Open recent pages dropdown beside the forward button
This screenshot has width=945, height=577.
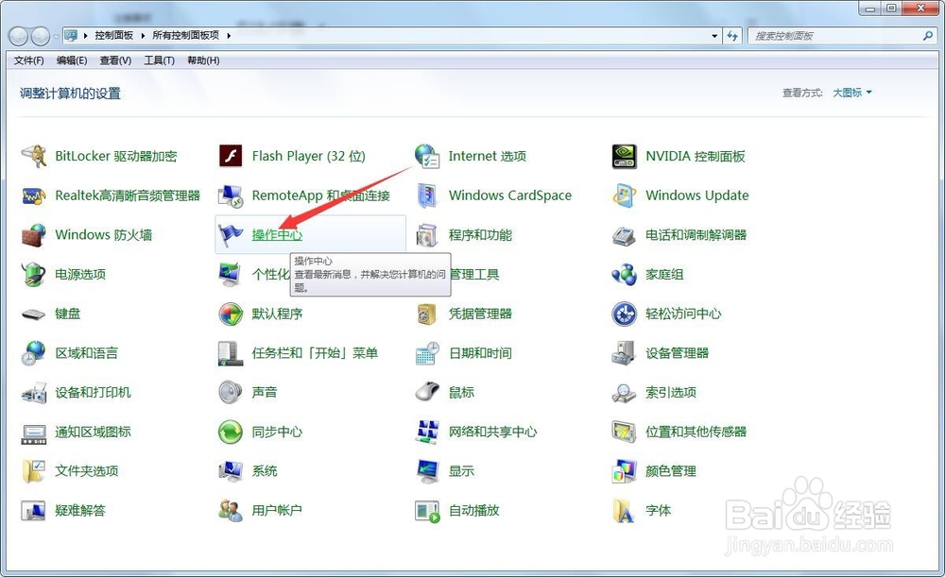pos(56,36)
